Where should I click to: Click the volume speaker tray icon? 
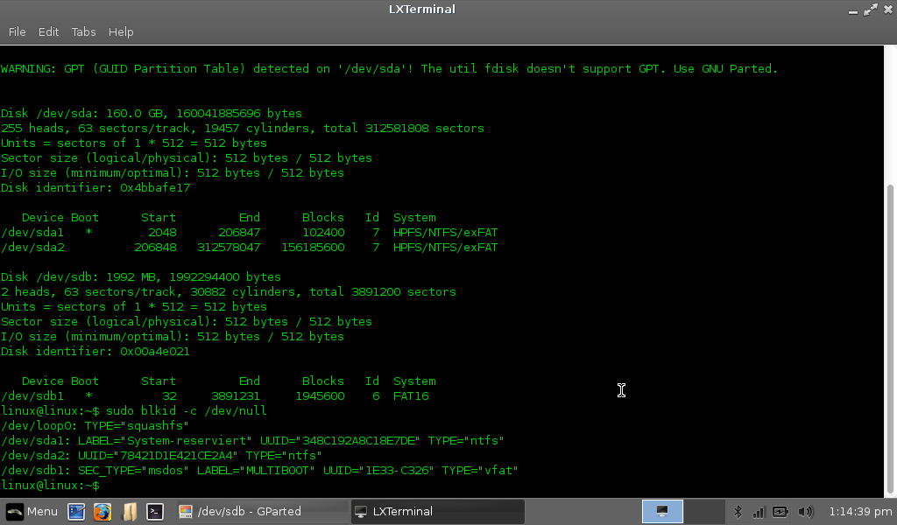tap(804, 511)
